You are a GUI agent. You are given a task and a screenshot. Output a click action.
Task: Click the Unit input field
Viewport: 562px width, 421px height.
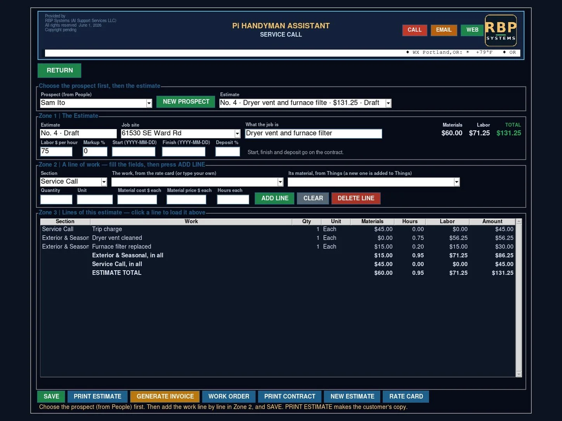coord(95,199)
